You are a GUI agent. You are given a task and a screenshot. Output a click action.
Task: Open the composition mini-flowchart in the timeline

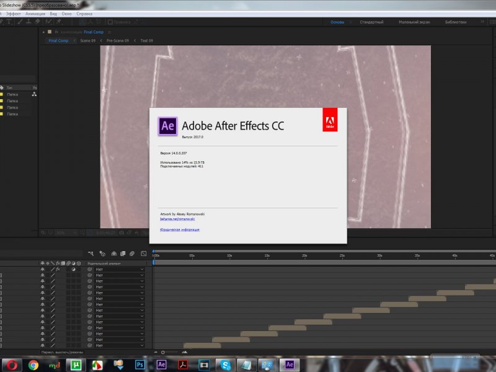click(91, 254)
